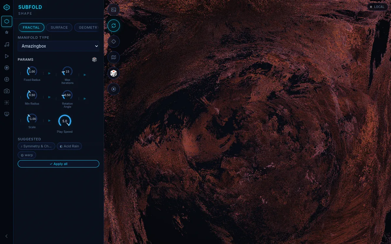Toggle the circular arrows sync button
Image resolution: width=391 pixels, height=244 pixels.
(114, 26)
